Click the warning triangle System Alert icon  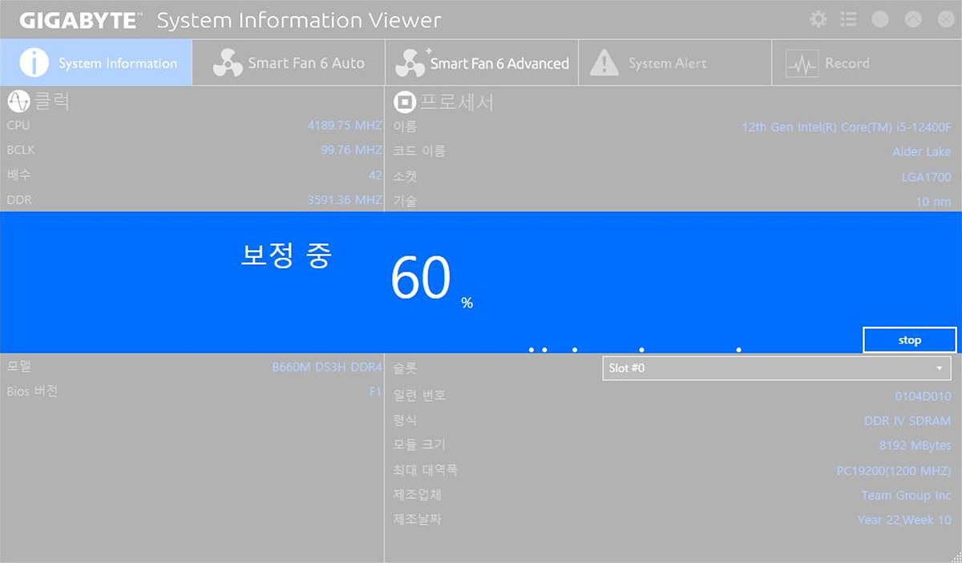[x=604, y=63]
